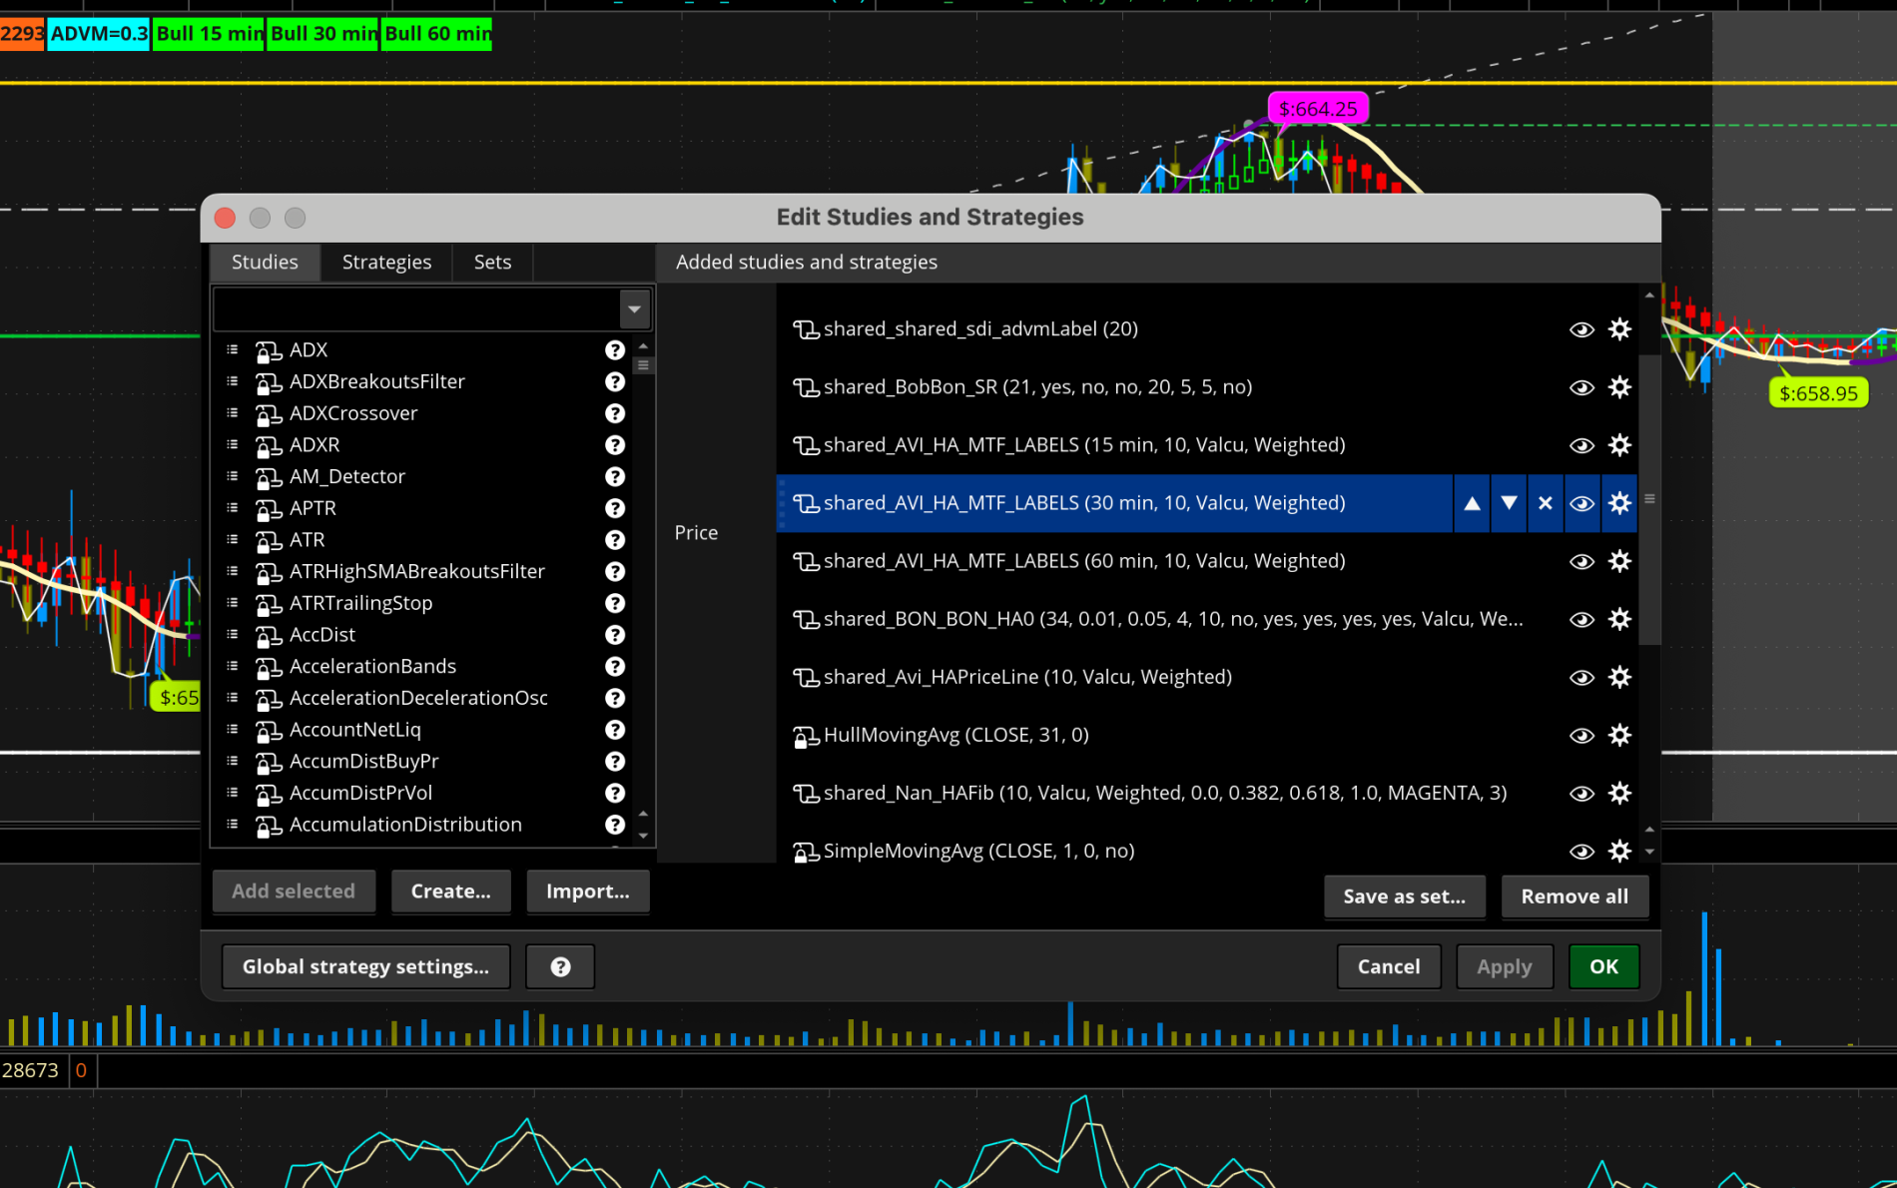The image size is (1897, 1188).
Task: Switch to the Strategies tab
Action: click(x=386, y=263)
